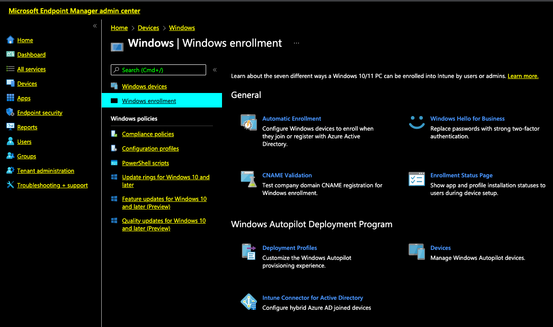Open Feature updates for Windows 10 (Preview)

click(x=164, y=203)
